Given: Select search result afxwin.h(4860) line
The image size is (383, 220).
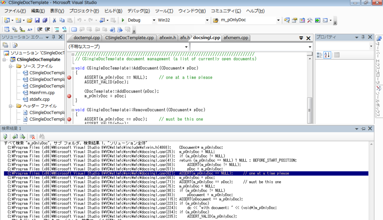Looking at the screenshot, I should 186,147.
